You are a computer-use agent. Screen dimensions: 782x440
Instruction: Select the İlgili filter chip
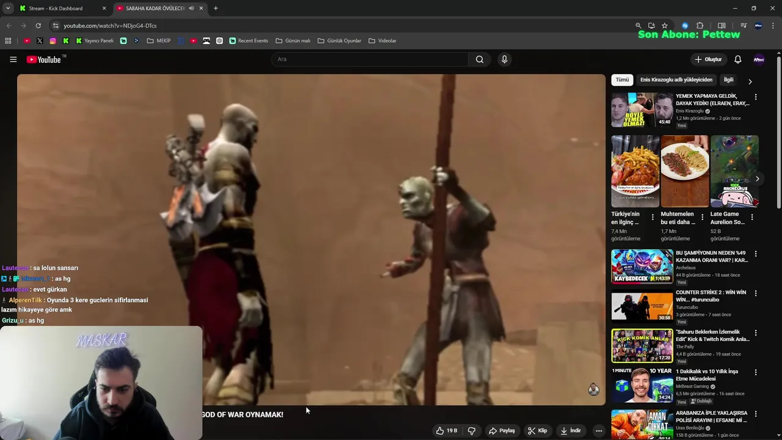point(728,80)
